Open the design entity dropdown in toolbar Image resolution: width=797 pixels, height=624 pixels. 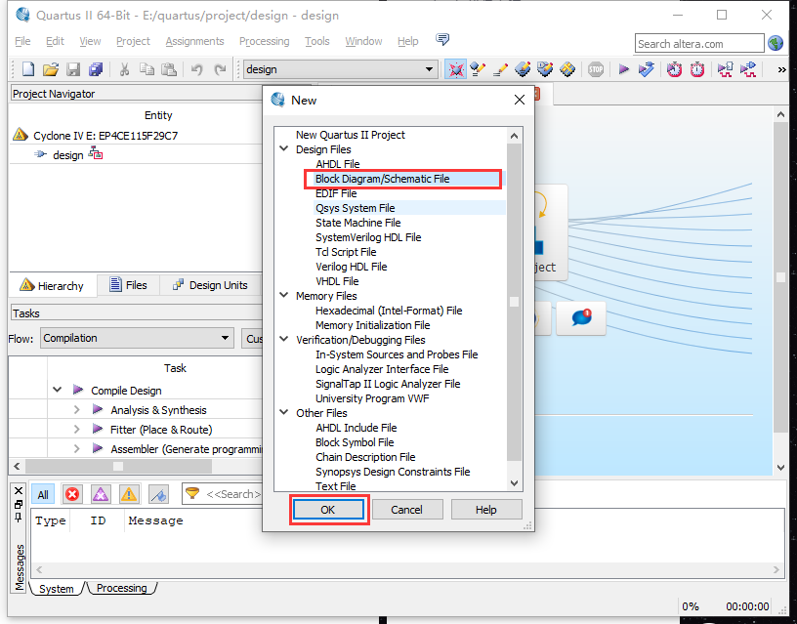340,69
